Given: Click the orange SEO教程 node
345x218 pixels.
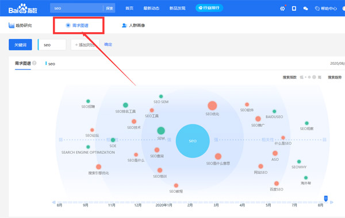Looking at the screenshot, I should coord(176,185).
